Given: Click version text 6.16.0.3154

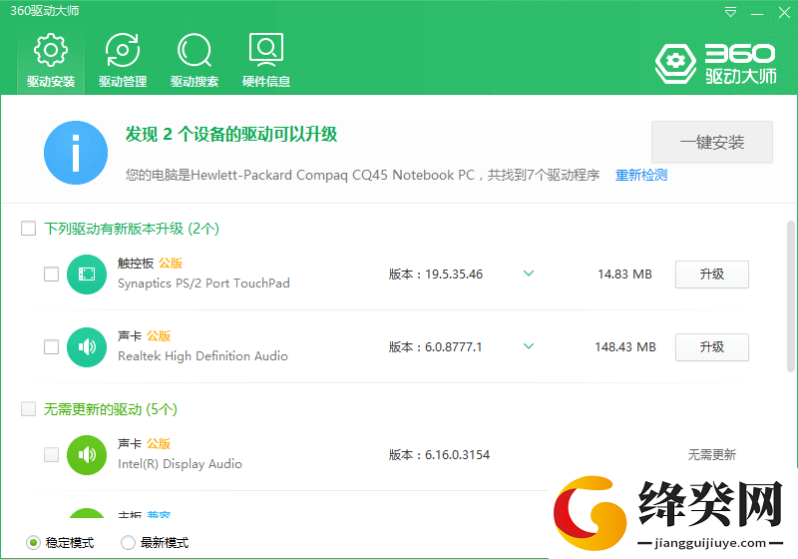Looking at the screenshot, I should click(x=457, y=455).
